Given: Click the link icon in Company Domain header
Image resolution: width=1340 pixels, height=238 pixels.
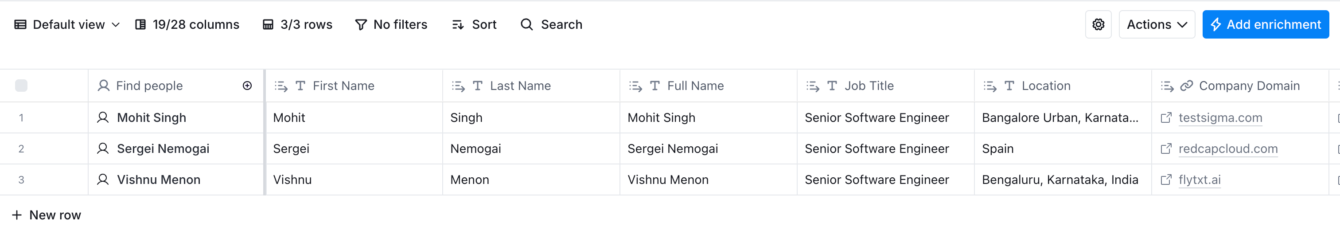Looking at the screenshot, I should [x=1187, y=86].
